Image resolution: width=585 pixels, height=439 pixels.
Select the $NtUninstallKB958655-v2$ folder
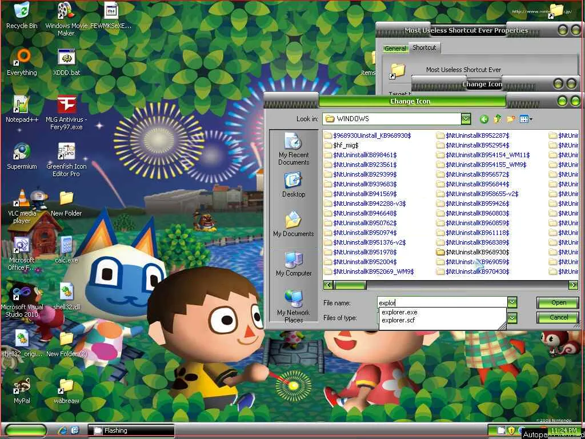coord(477,194)
